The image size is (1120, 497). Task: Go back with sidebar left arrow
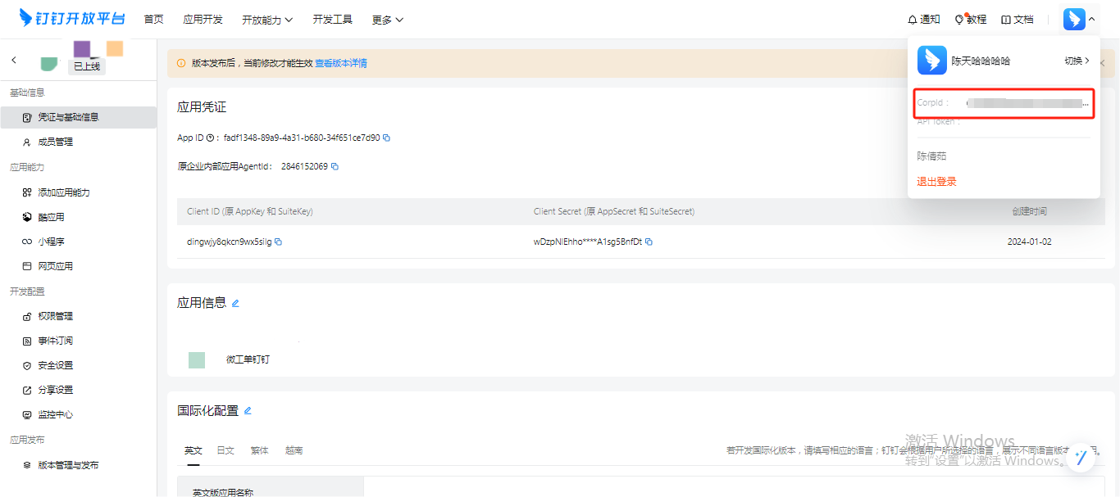(14, 61)
